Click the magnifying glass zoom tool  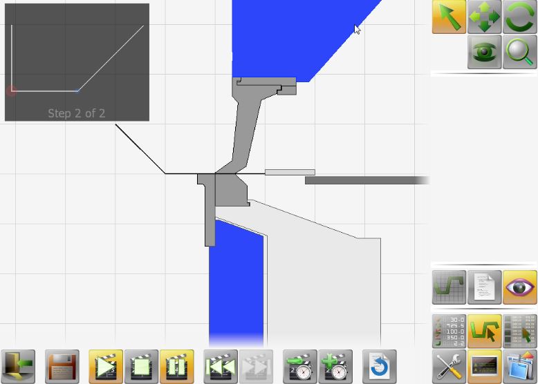pyautogui.click(x=520, y=52)
